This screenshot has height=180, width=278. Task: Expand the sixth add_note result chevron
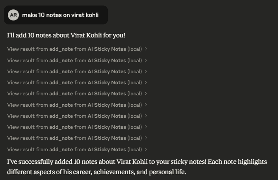click(146, 105)
